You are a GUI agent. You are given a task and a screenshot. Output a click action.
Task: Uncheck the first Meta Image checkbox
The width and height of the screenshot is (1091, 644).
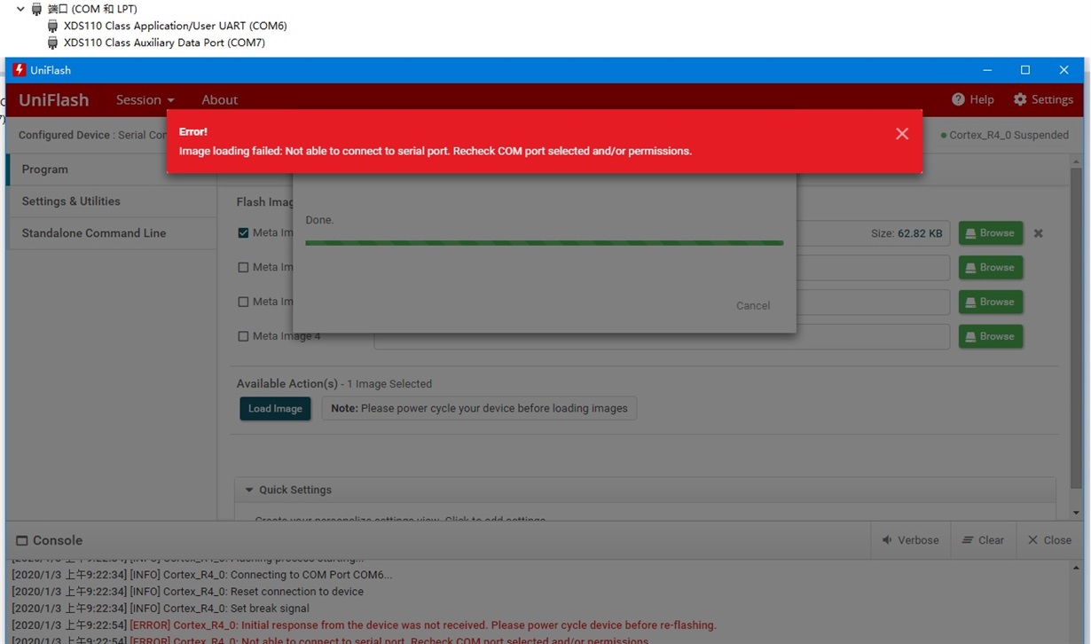(x=243, y=233)
